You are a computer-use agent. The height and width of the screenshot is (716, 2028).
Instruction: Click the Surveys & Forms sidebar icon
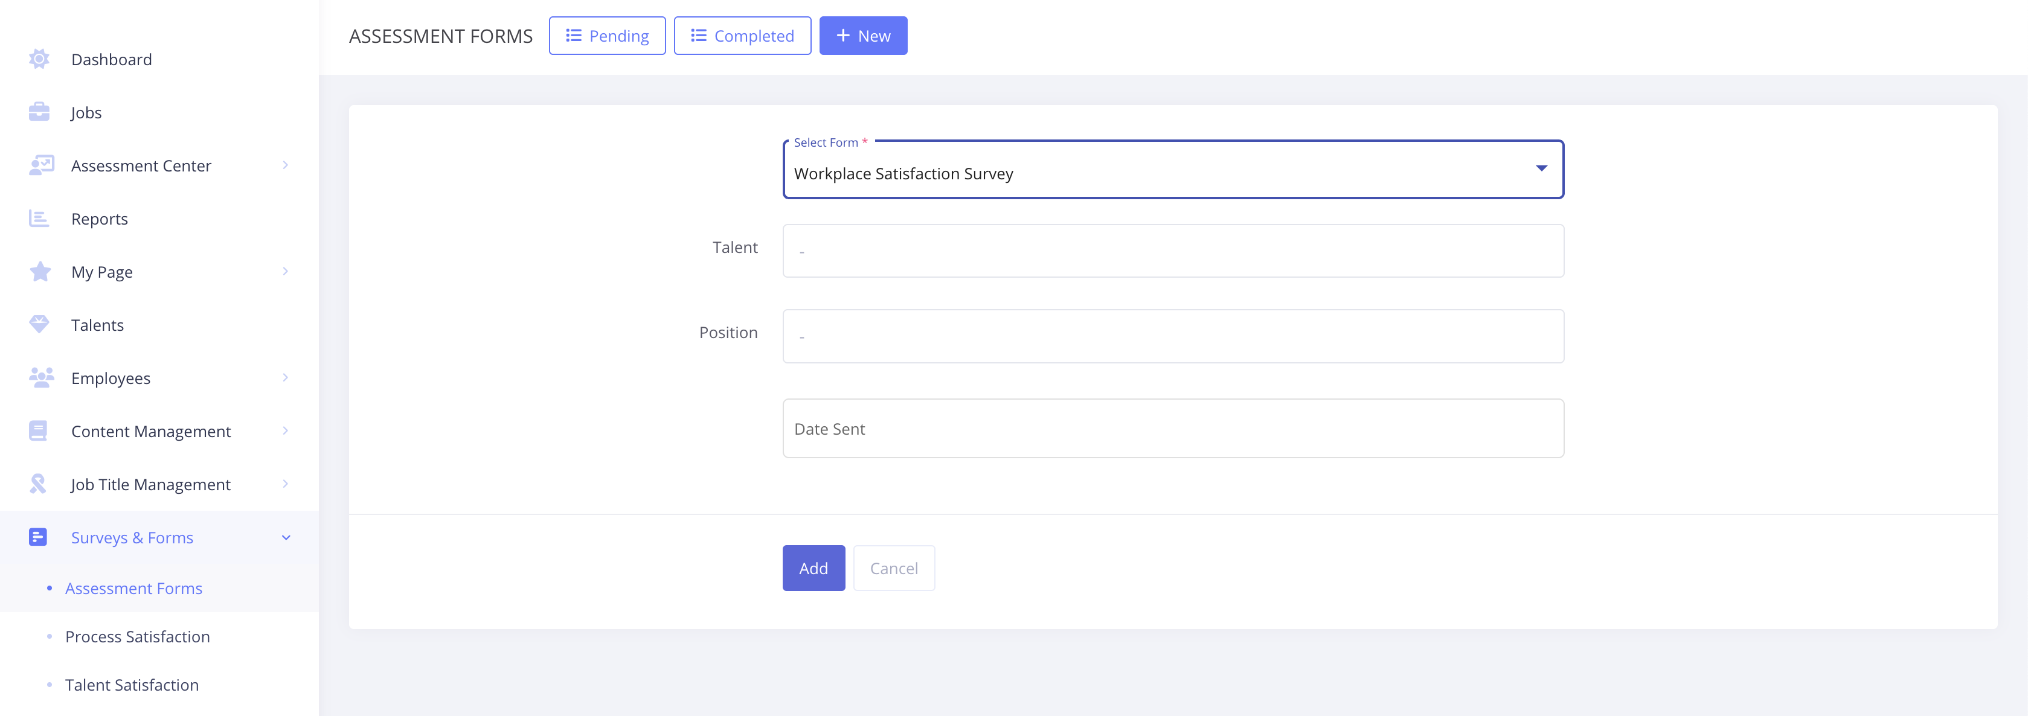click(x=38, y=537)
